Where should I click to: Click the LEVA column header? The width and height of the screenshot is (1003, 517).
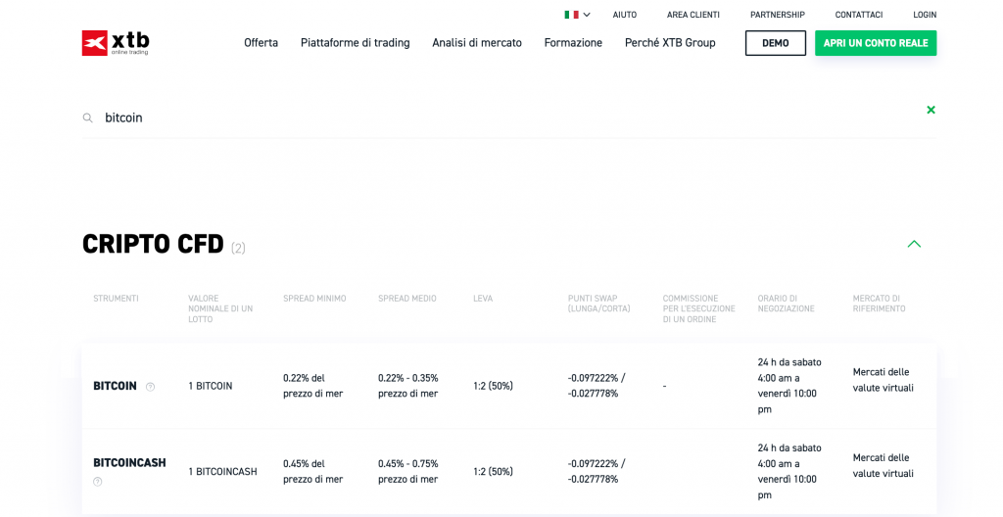[483, 299]
